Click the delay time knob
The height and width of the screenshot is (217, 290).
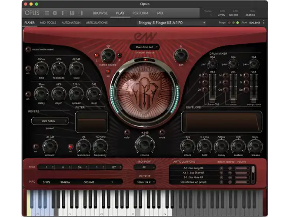(x=41, y=68)
